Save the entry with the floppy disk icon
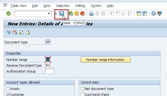This screenshot has width=167, height=96. click(62, 13)
